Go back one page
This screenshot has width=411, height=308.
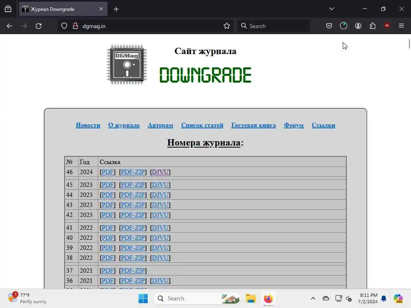tap(10, 26)
